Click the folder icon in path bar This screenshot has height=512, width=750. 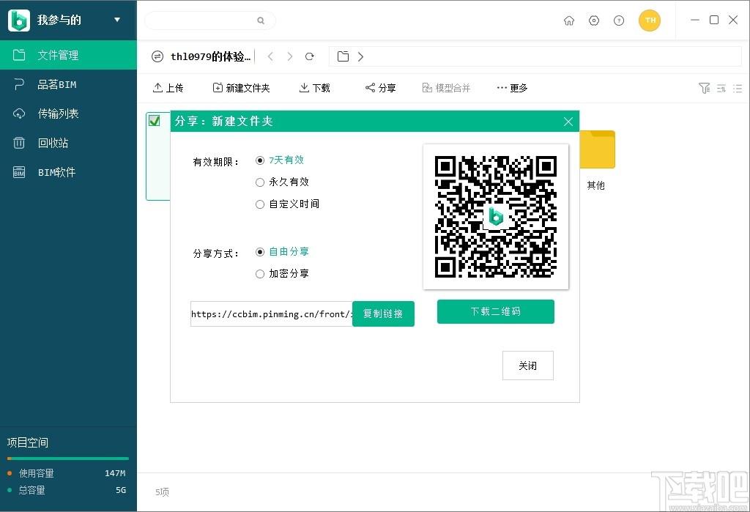(x=343, y=56)
